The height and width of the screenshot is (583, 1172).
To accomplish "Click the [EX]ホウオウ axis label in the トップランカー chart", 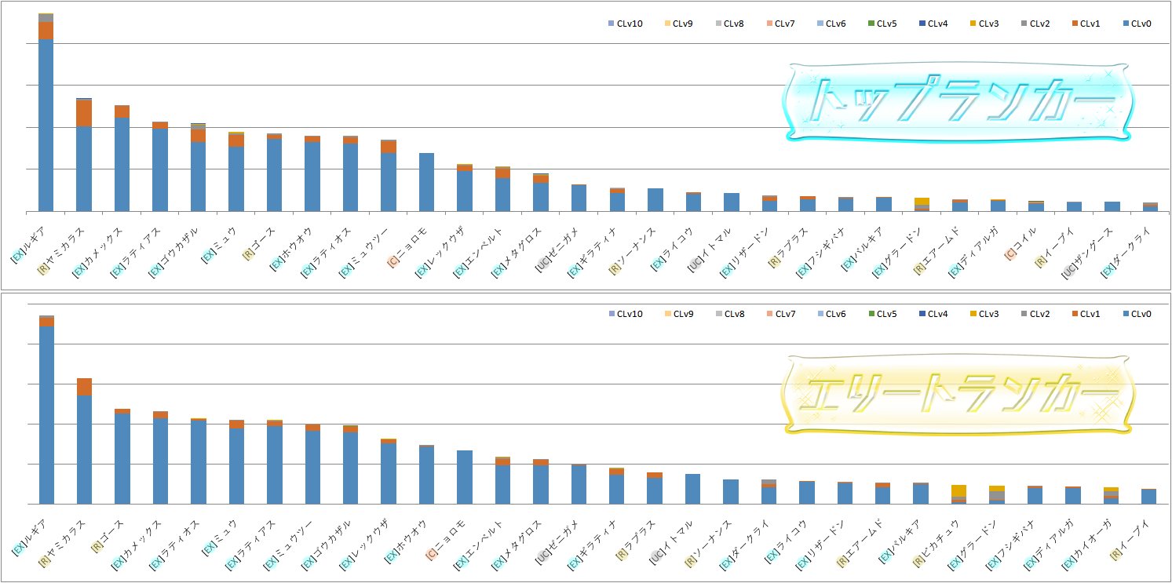I will [290, 248].
